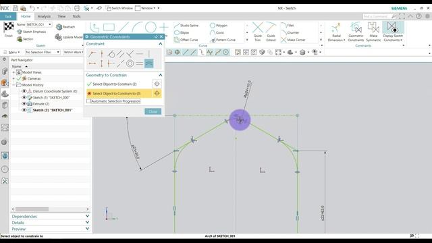
Task: Click in the Find a Command field
Action: pos(377,16)
